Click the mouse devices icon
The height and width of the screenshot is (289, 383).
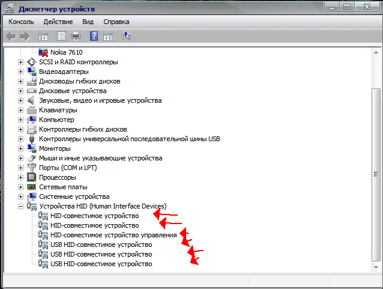[x=32, y=158]
